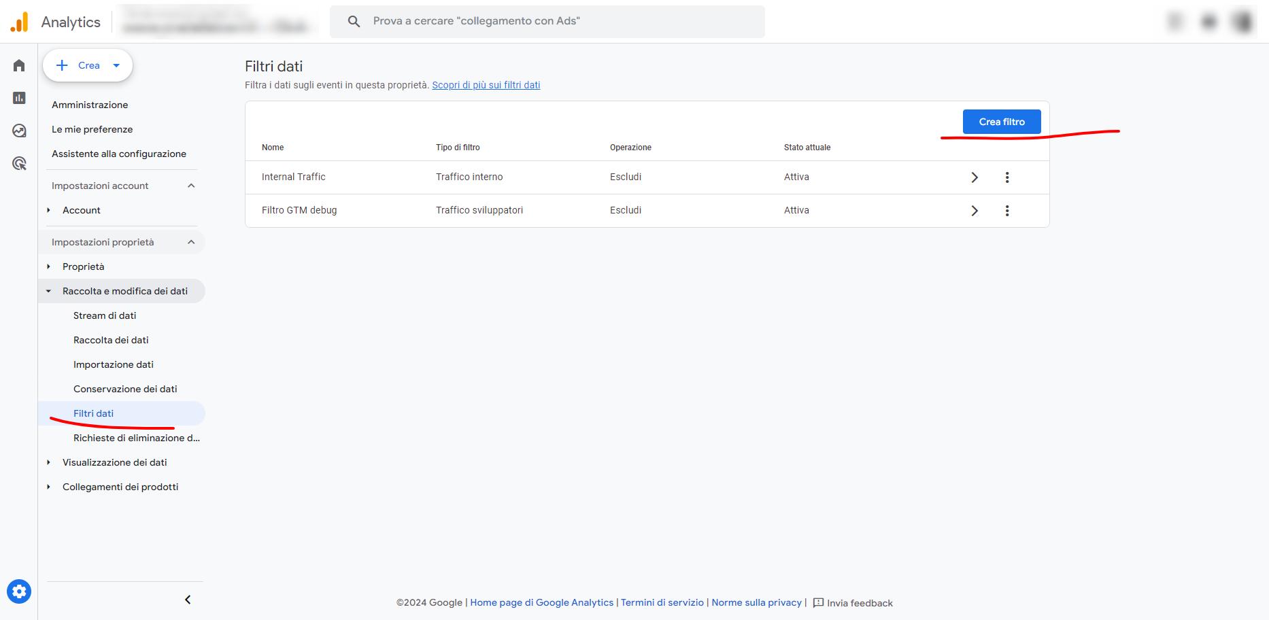
Task: Expand Visualizzazione dei dati tree item
Action: [49, 462]
